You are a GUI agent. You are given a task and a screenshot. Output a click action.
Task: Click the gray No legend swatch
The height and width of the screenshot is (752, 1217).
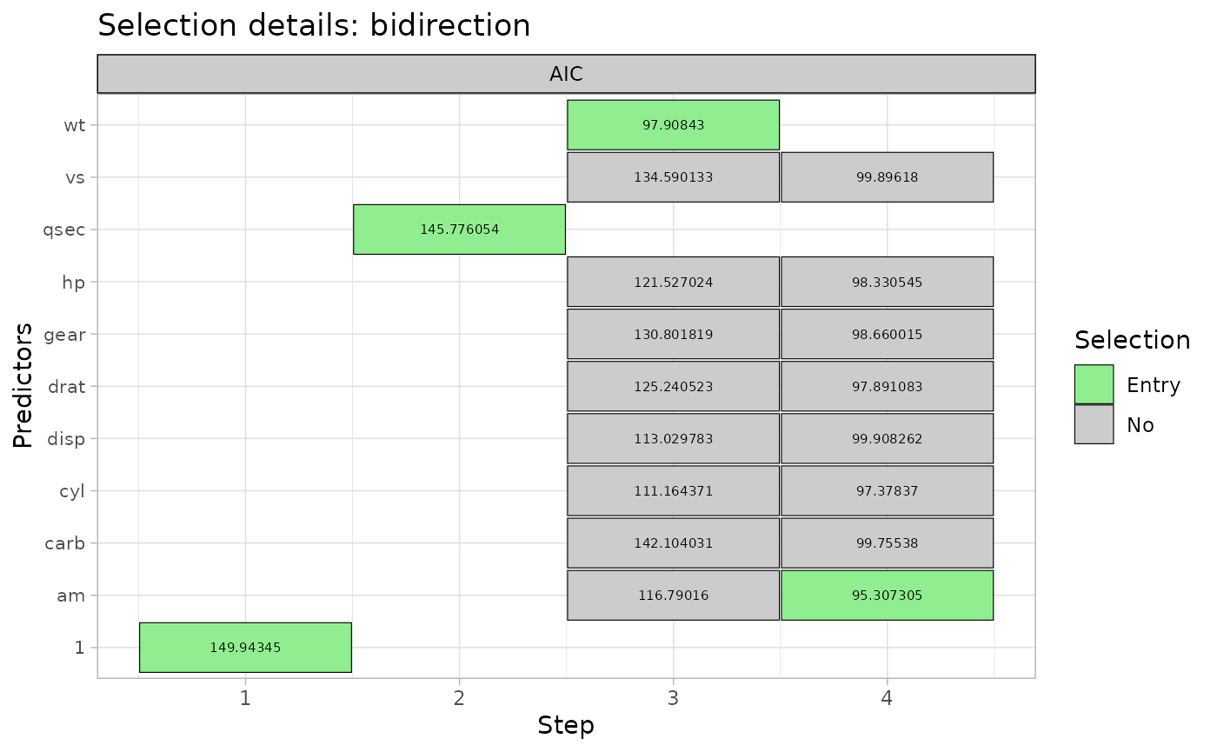1094,424
